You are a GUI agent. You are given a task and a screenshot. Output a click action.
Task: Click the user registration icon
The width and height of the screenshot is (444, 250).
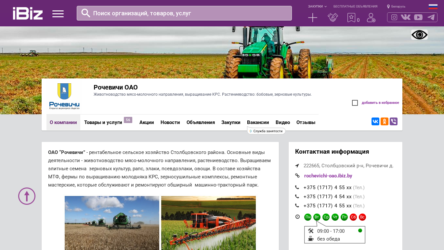(x=371, y=18)
